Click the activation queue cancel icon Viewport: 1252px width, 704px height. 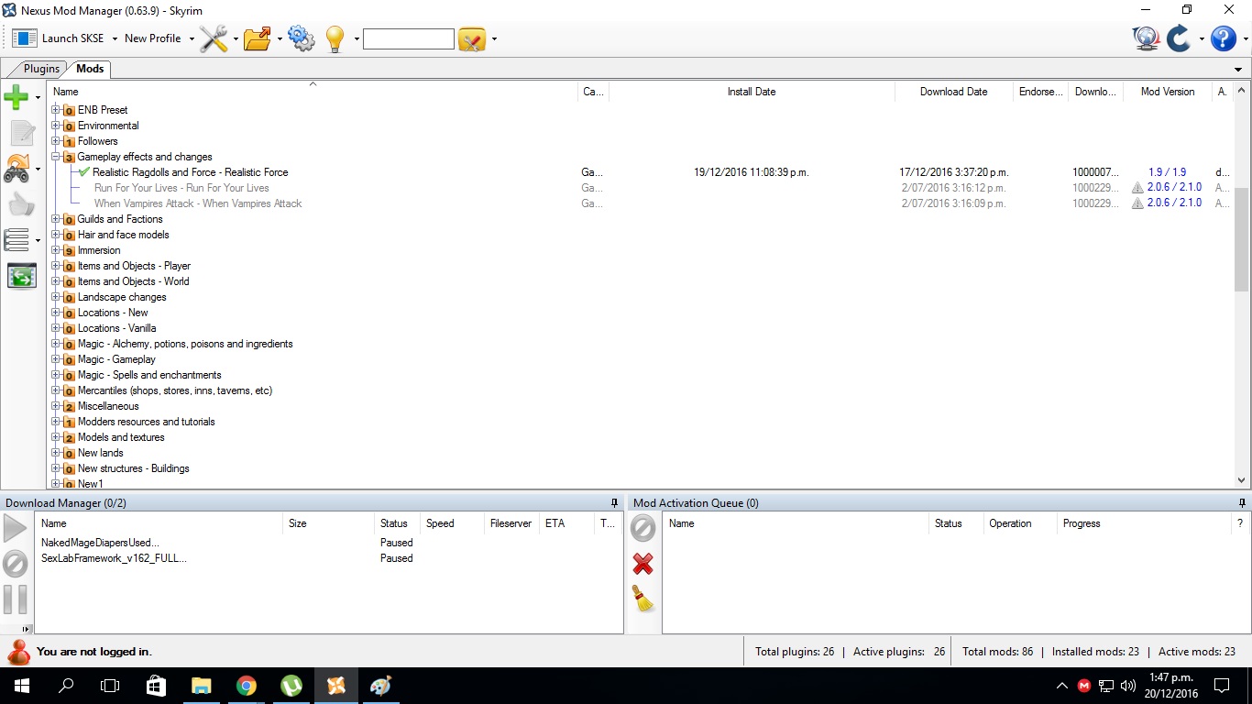643,528
